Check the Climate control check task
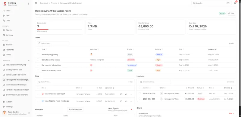Viewport: 241px width, 117px height. coord(38,60)
